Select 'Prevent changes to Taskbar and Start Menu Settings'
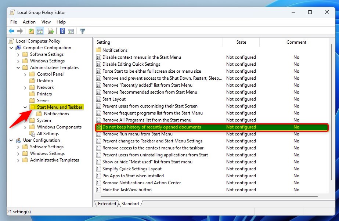Viewport: 339px width, 221px height. [x=152, y=141]
